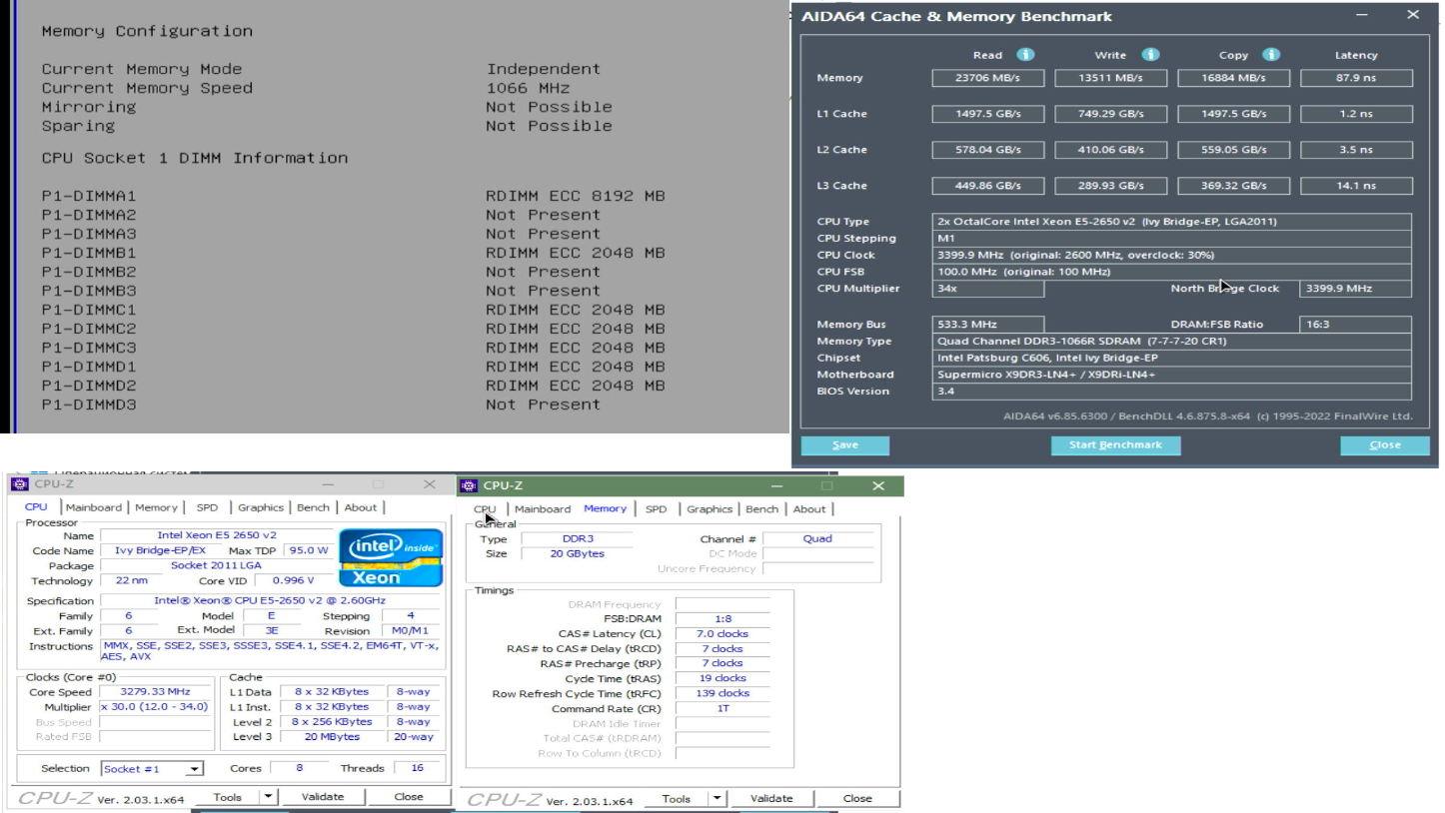Open the Selection dropdown showing Socket #1
This screenshot has height=813, width=1445.
(153, 769)
